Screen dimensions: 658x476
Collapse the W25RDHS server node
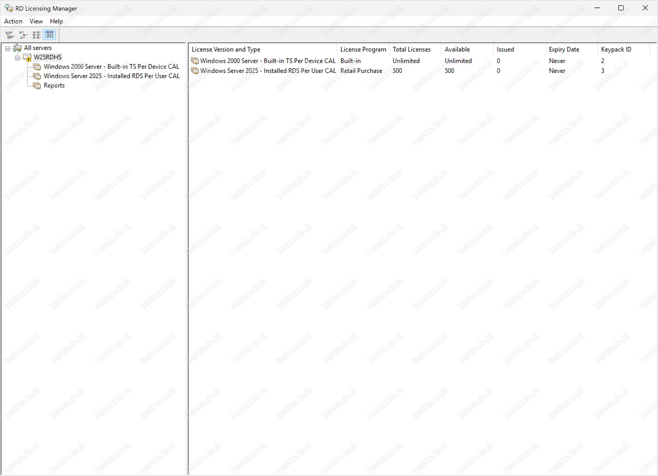(17, 58)
